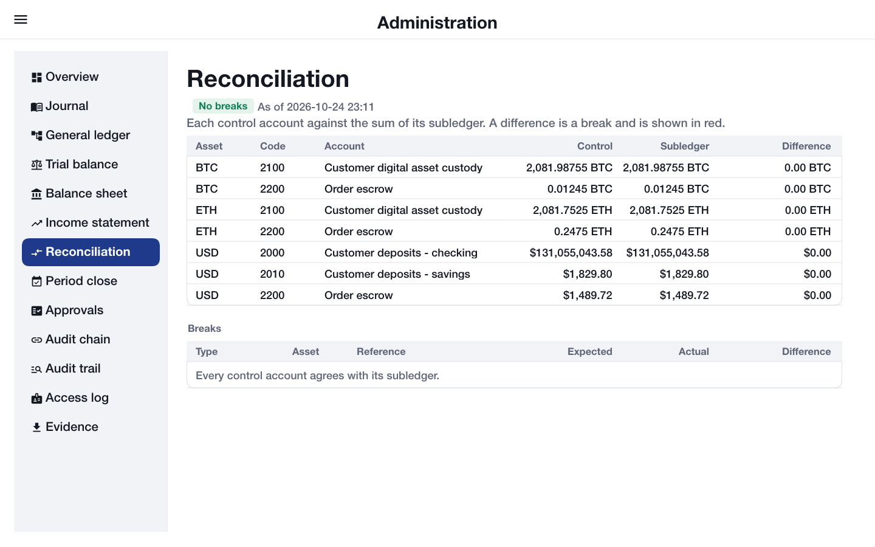The width and height of the screenshot is (875, 547).
Task: Click 'Customer deposits - savings' account
Action: [x=397, y=274]
